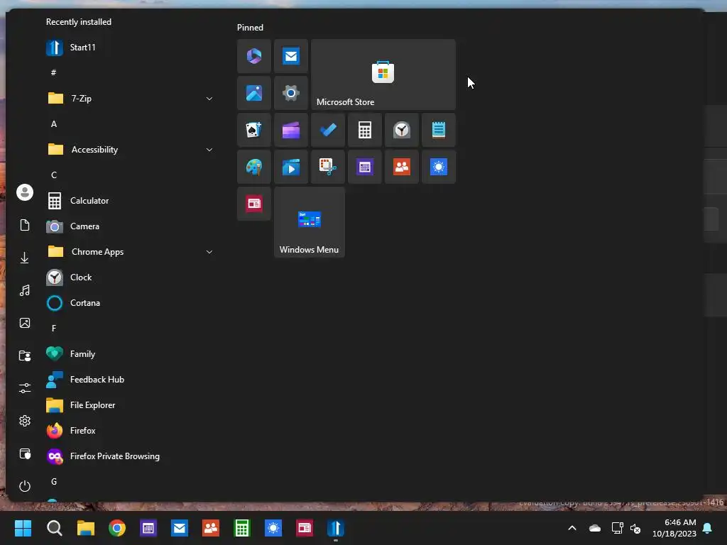Open the blue Weather sun pinned tile

439,167
